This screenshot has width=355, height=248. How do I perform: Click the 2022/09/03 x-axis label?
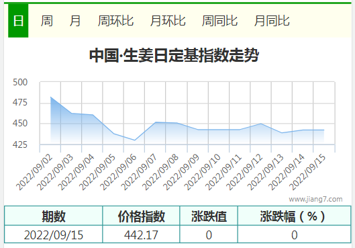[56, 172]
